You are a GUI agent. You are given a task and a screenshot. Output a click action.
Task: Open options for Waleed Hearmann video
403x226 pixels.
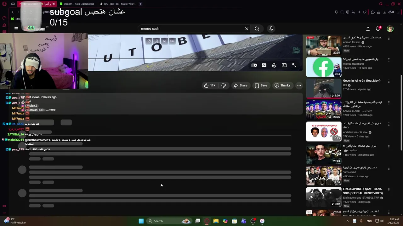tap(389, 60)
